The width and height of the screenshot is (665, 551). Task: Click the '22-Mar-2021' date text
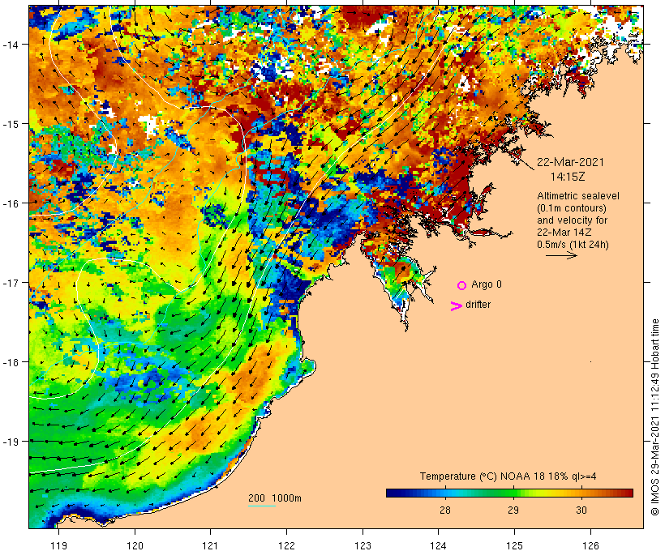[x=570, y=162]
